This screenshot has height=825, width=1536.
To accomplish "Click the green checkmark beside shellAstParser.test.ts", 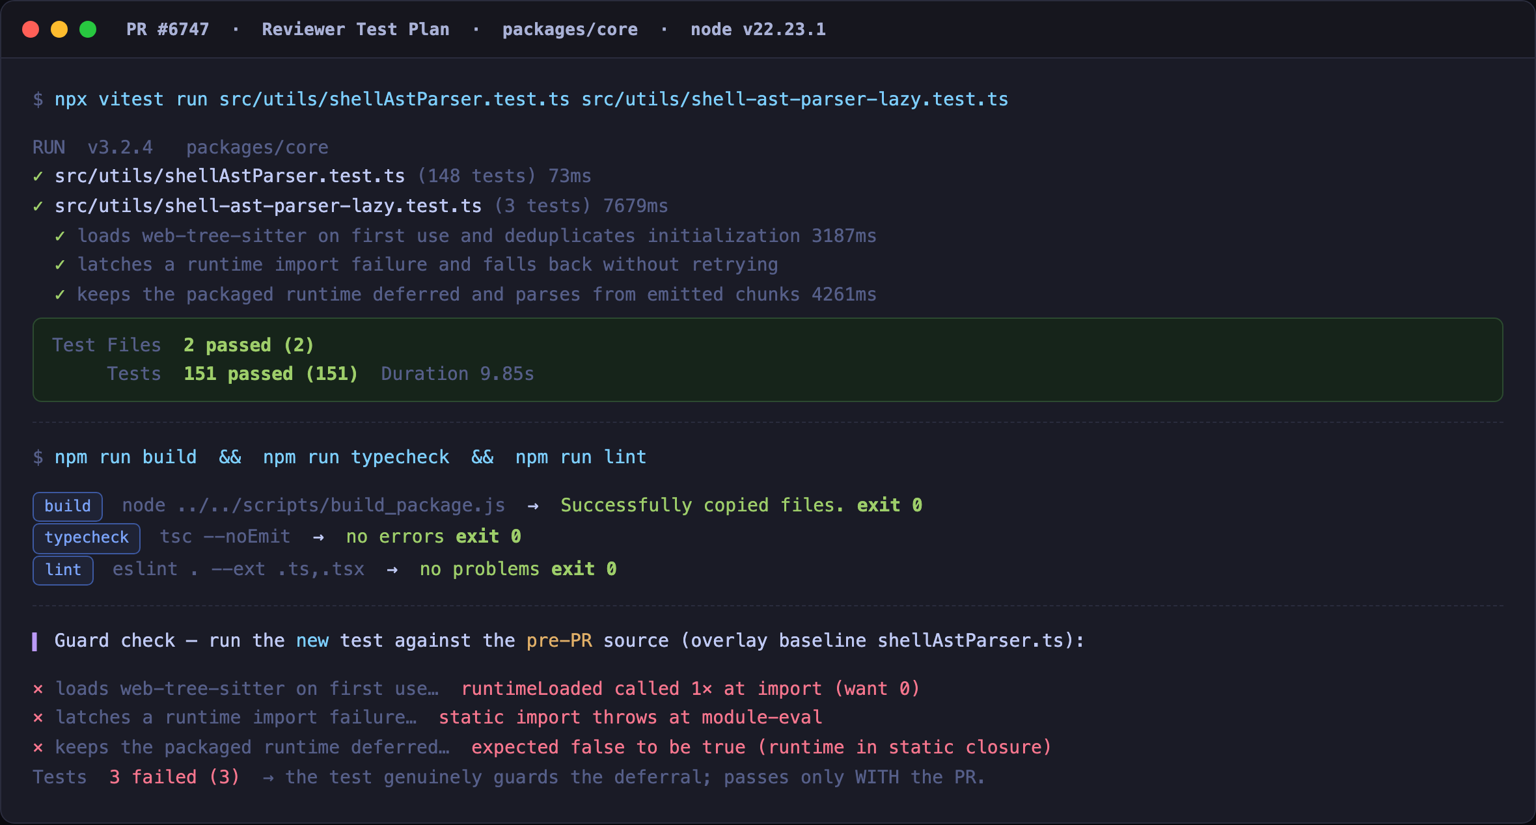I will click(x=38, y=176).
